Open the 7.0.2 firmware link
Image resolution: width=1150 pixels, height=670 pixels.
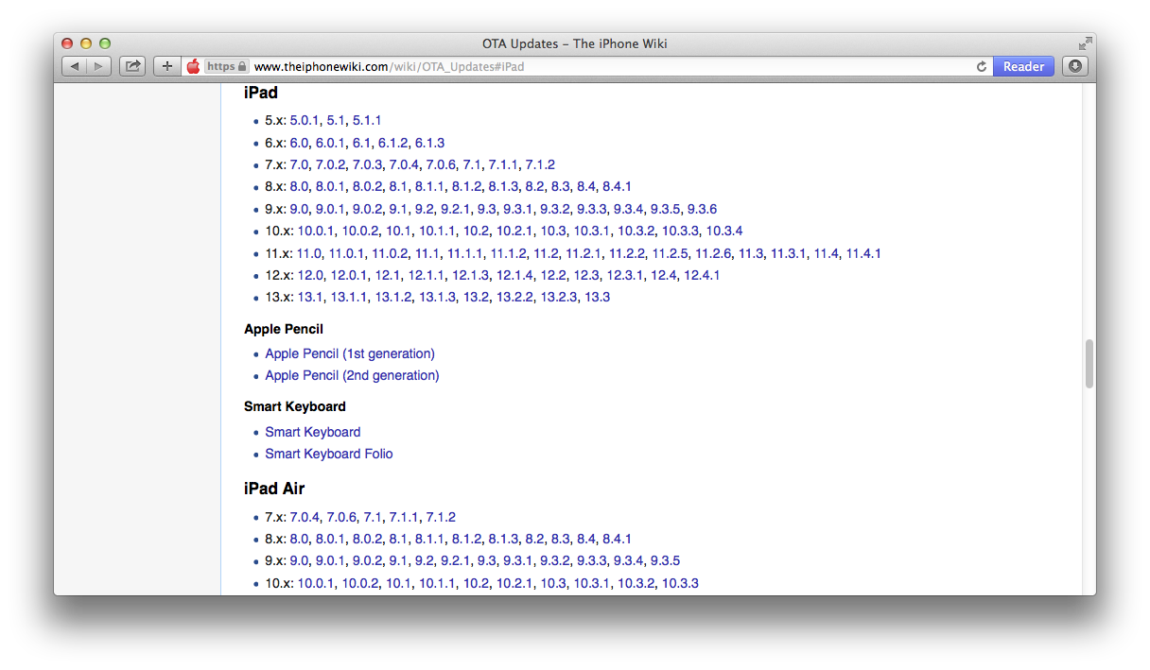coord(330,164)
